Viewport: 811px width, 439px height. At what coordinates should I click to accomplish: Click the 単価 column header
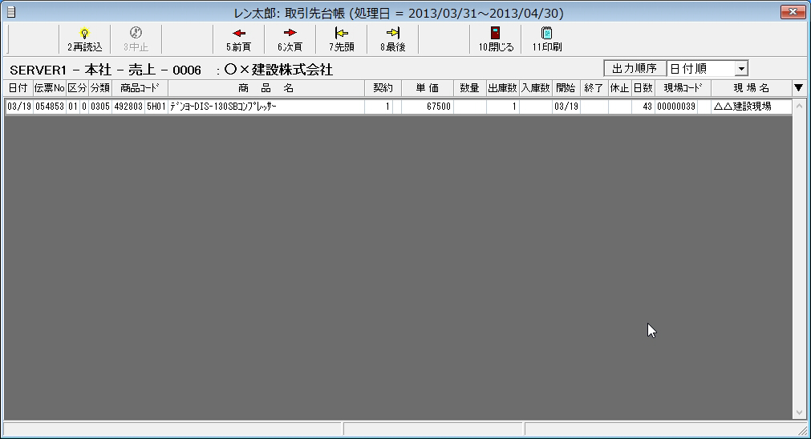[x=427, y=87]
